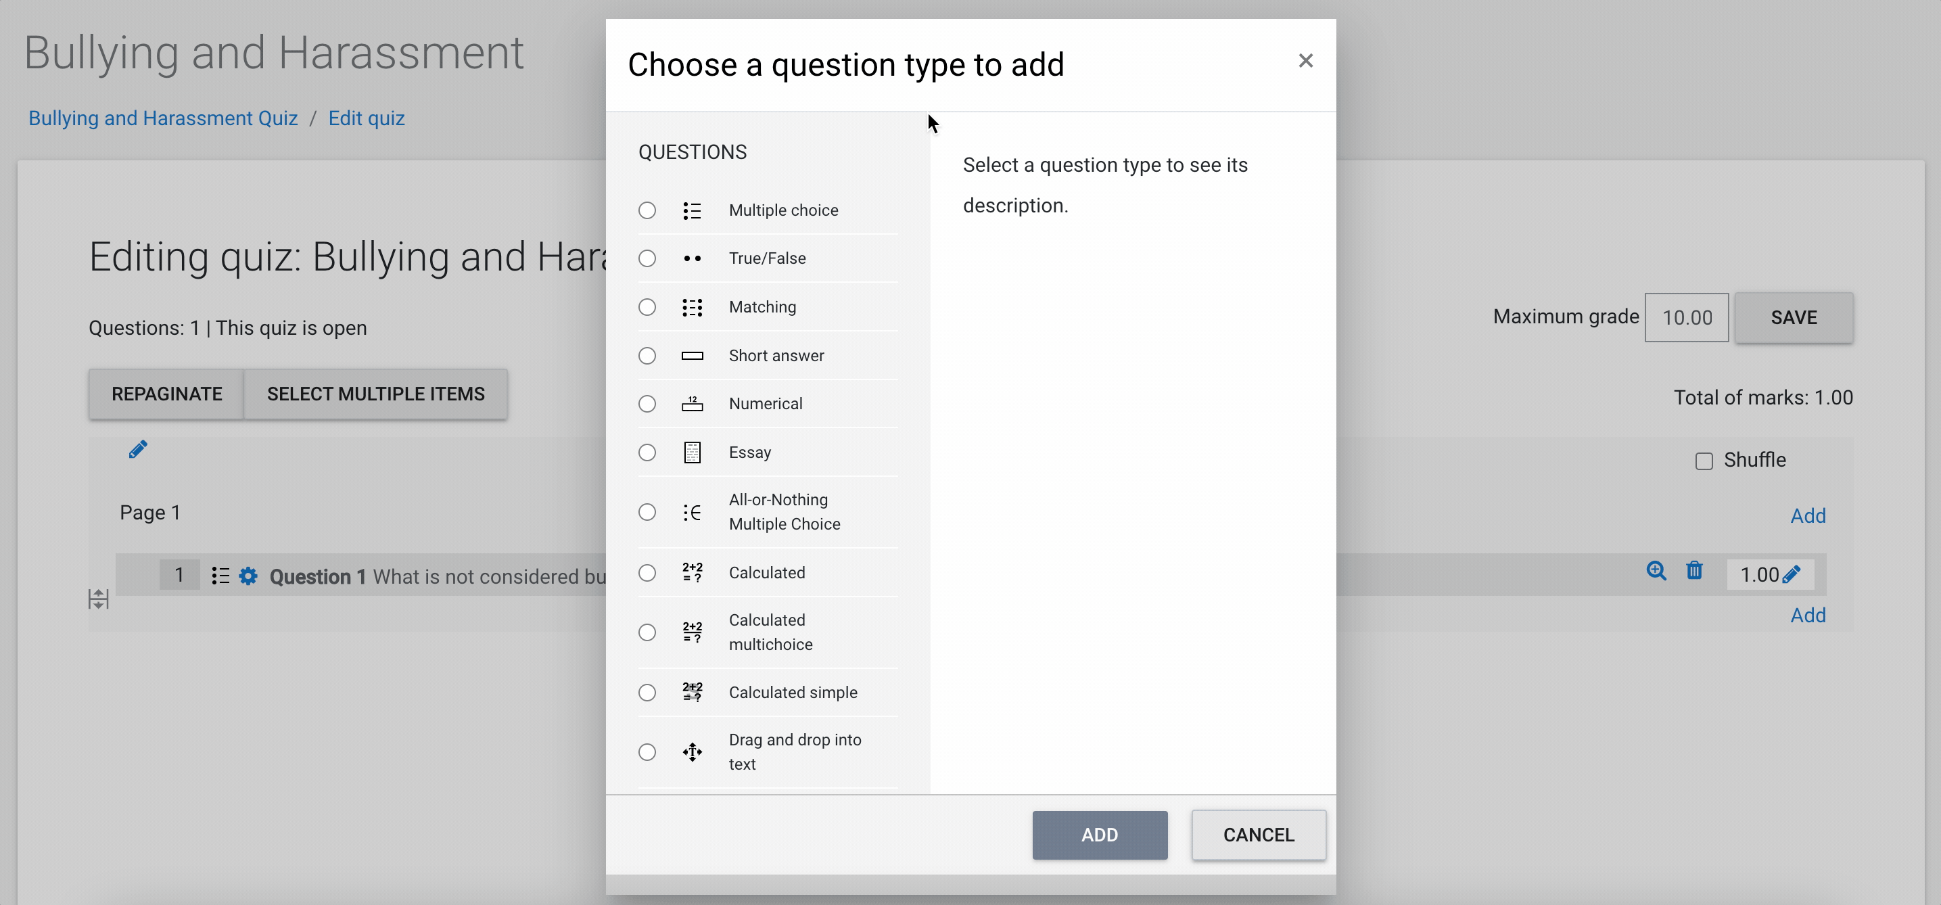This screenshot has height=905, width=1941.
Task: Choose the Short answer radio option
Action: [647, 356]
